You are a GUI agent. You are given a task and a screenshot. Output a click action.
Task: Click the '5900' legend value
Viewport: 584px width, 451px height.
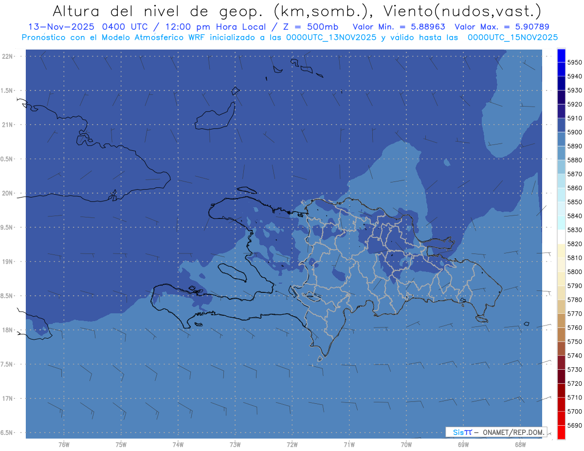pyautogui.click(x=574, y=132)
